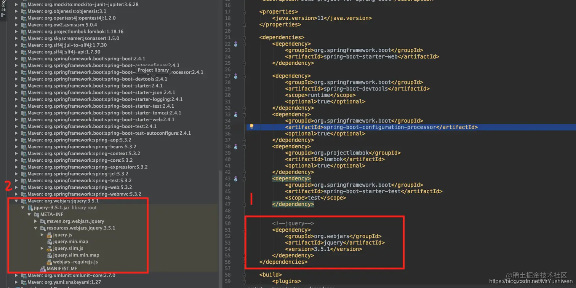Viewport: 576px width, 288px height.
Task: Click the org.webjars groupId line
Action: coord(333,236)
